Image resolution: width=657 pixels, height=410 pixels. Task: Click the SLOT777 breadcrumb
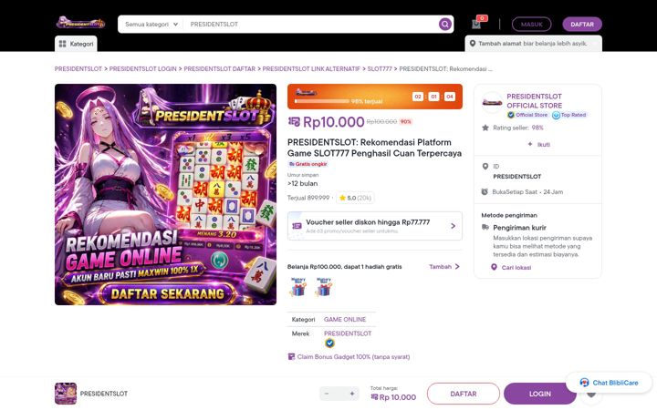click(x=380, y=68)
